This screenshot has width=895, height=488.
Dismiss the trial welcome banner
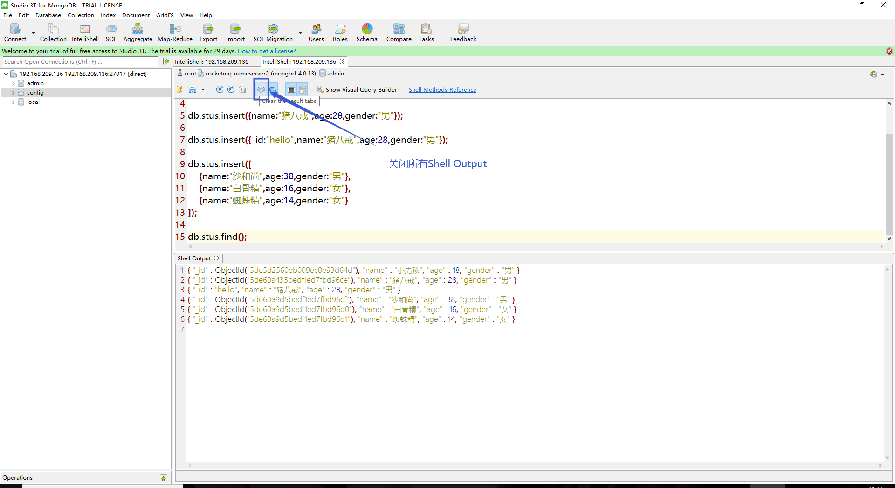(889, 51)
